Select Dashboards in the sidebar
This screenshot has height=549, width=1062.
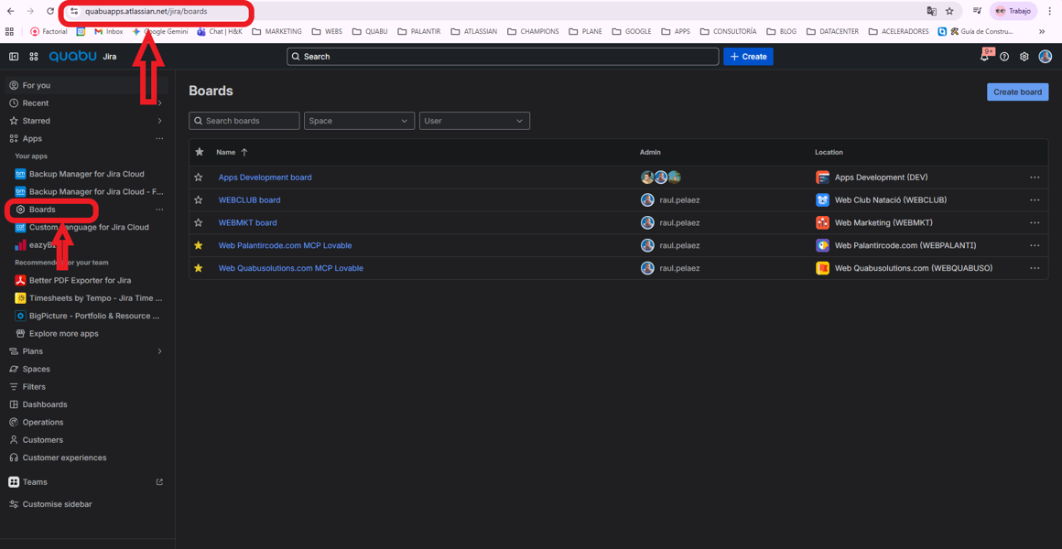pyautogui.click(x=45, y=404)
